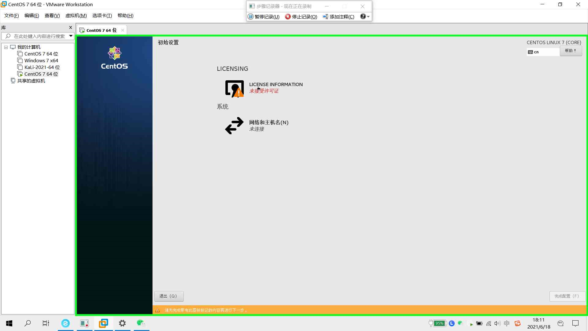Open the License Information keyhole icon

click(x=235, y=89)
